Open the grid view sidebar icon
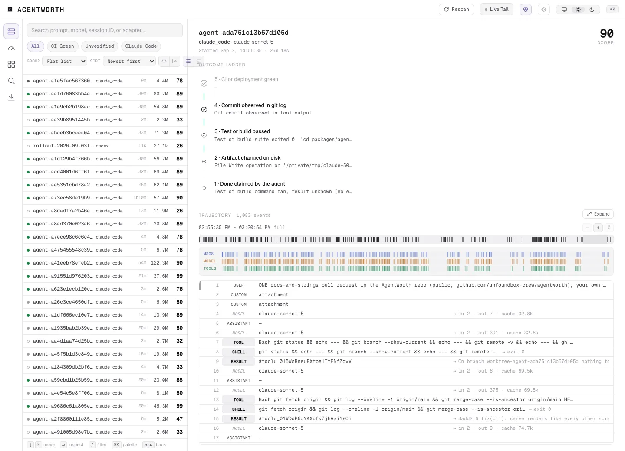Image resolution: width=625 pixels, height=451 pixels. pos(11,64)
